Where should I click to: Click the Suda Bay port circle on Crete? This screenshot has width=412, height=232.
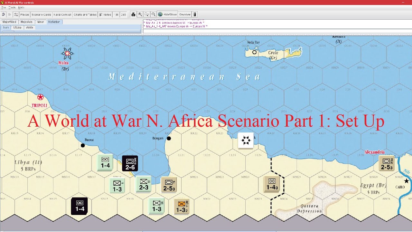coord(254,52)
